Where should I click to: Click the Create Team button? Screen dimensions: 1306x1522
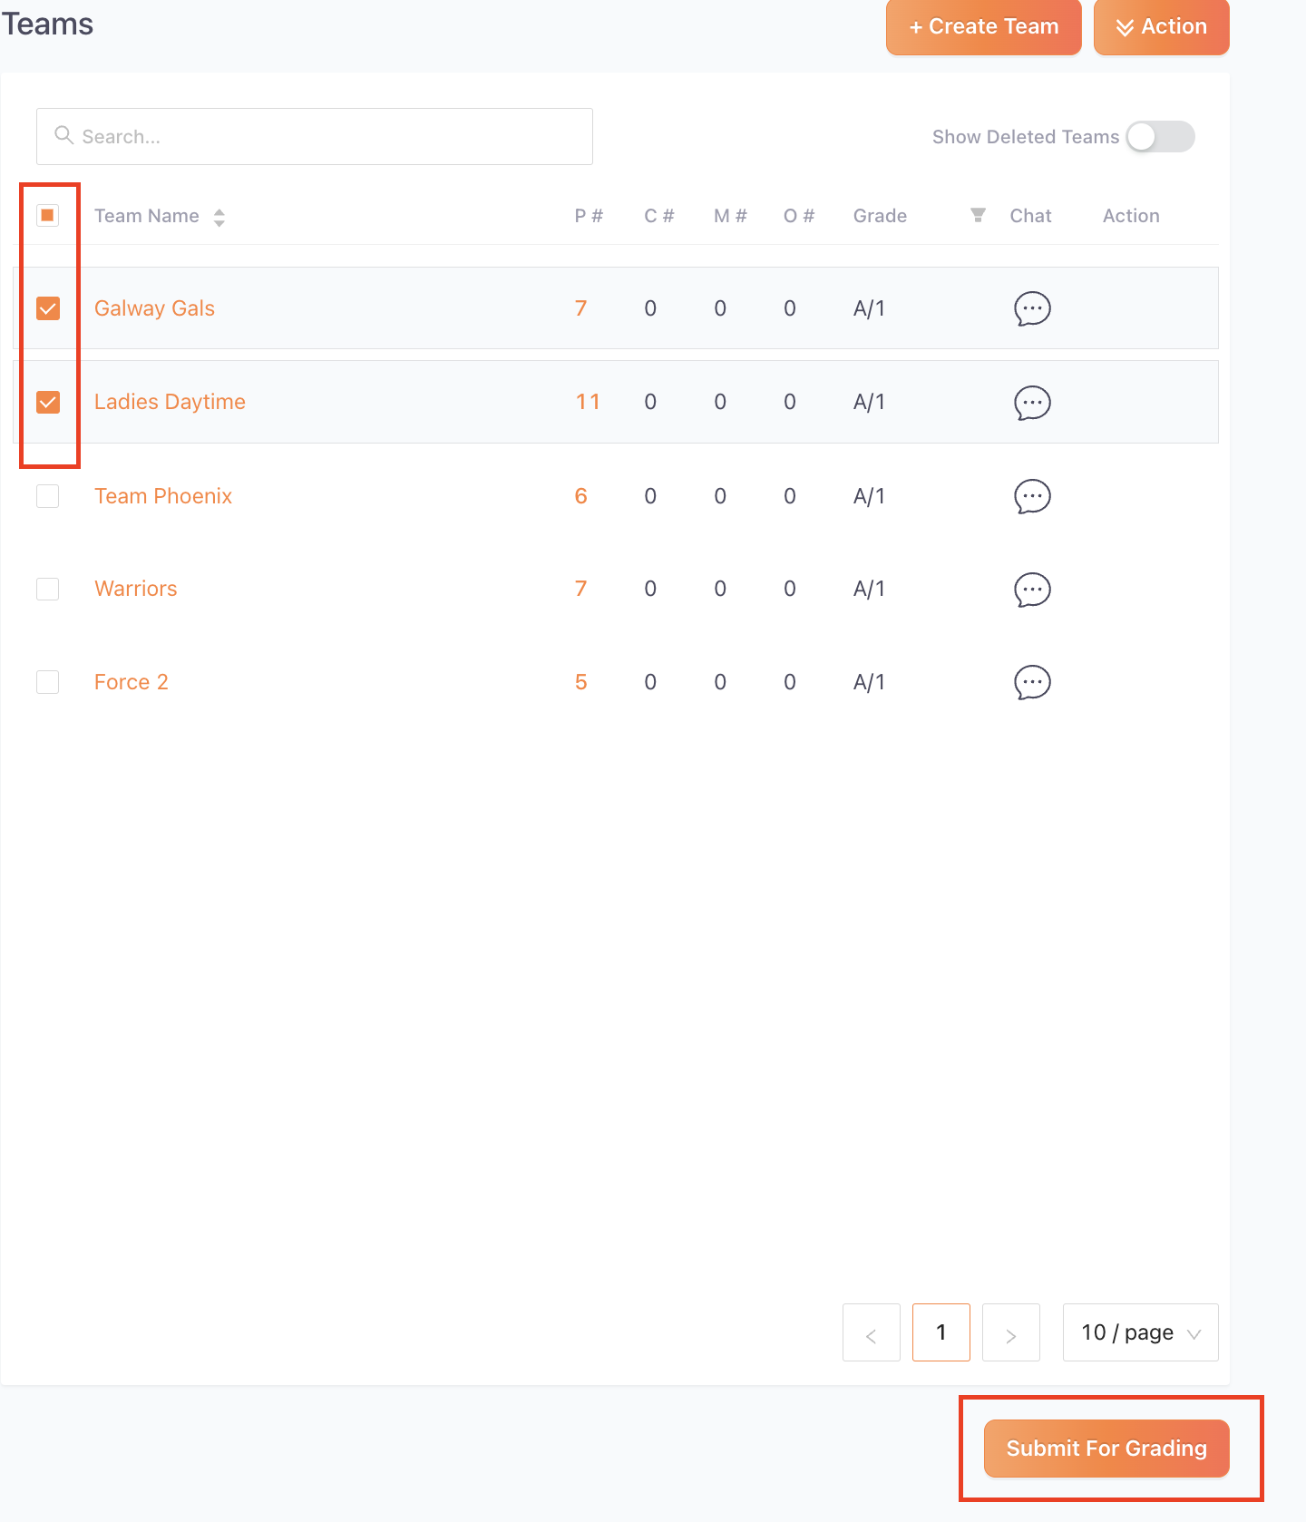click(x=984, y=27)
